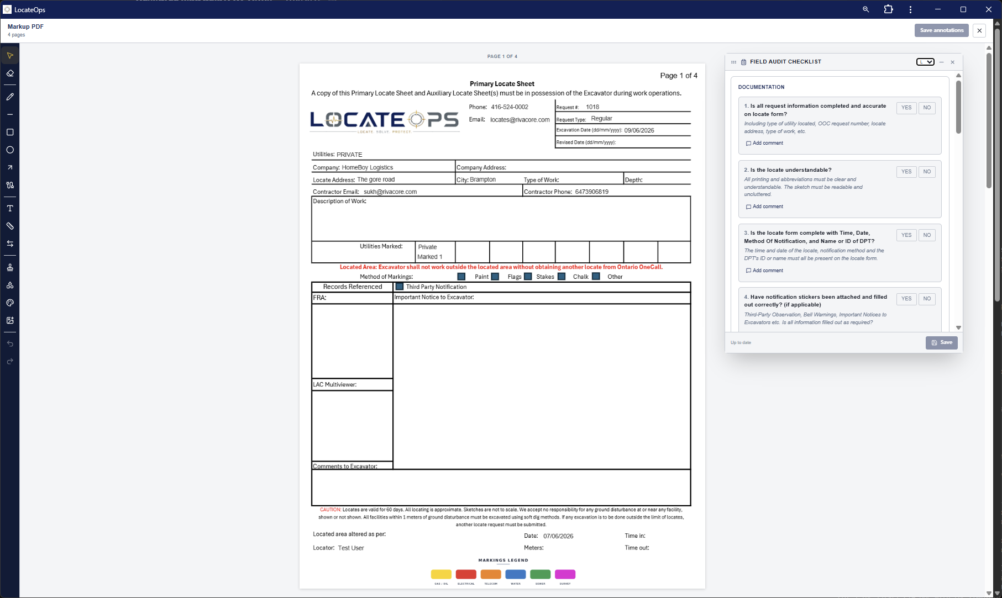
Task: Add comment under question 1
Action: [x=764, y=143]
